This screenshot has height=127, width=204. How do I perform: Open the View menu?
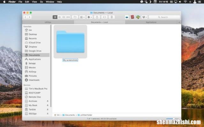34,2
